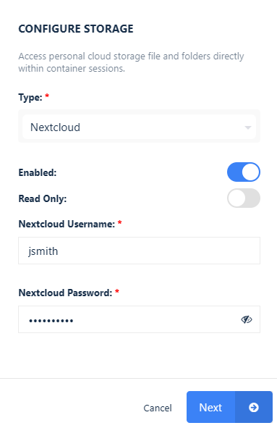Click the red asterisk beside Type
The width and height of the screenshot is (277, 428).
point(47,96)
